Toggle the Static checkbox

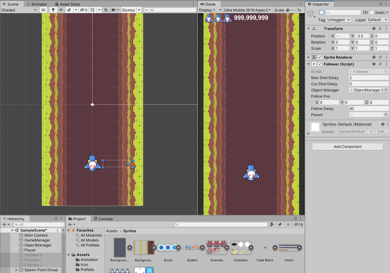point(372,12)
